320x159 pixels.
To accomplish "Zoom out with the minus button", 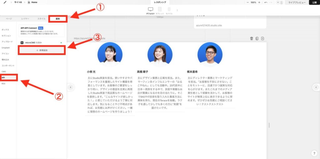I will (248, 2).
